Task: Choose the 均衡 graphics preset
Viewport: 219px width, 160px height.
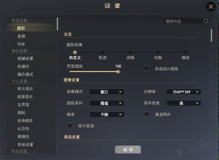Action: [158, 52]
